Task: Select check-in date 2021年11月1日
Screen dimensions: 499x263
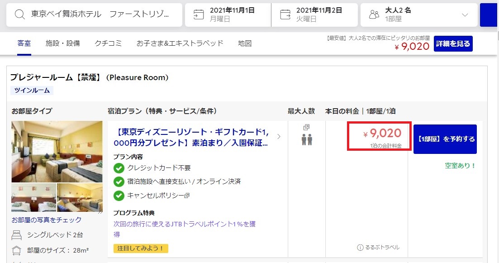Action: (228, 14)
